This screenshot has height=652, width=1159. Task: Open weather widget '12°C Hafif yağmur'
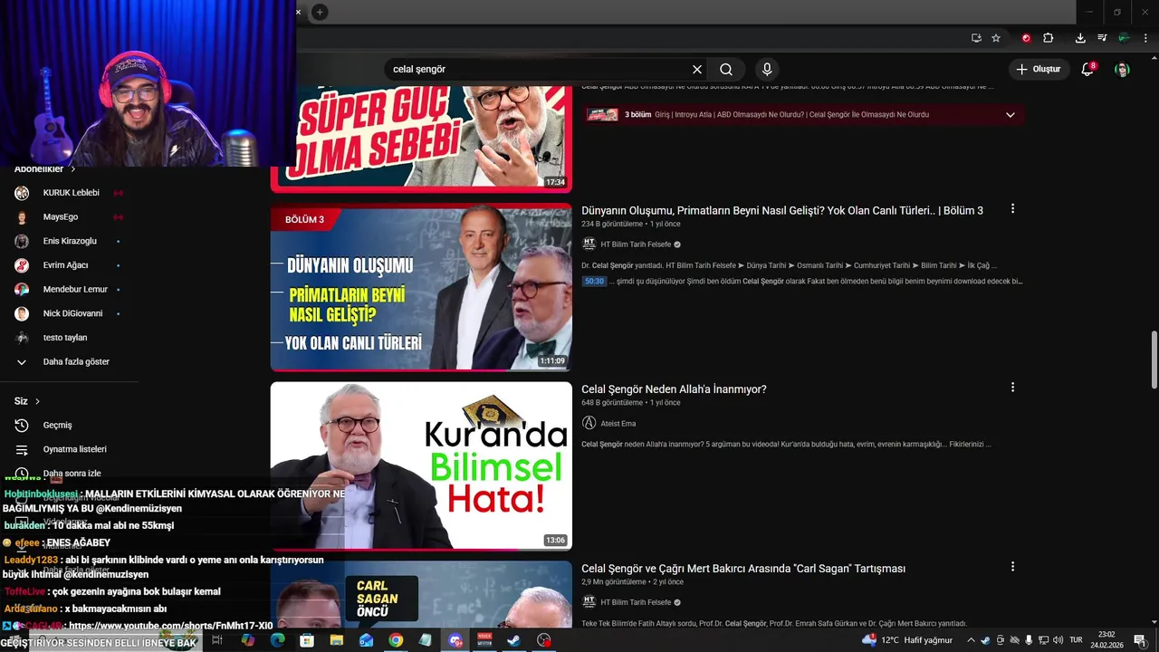coord(907,640)
